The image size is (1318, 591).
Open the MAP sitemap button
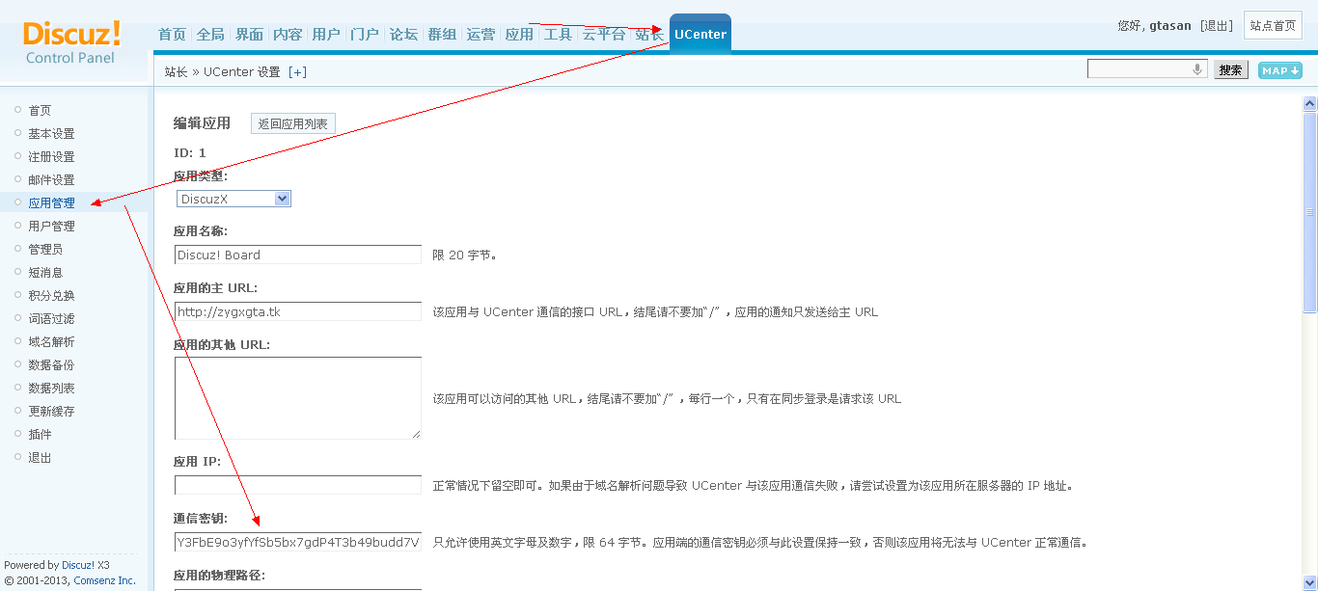click(x=1280, y=70)
